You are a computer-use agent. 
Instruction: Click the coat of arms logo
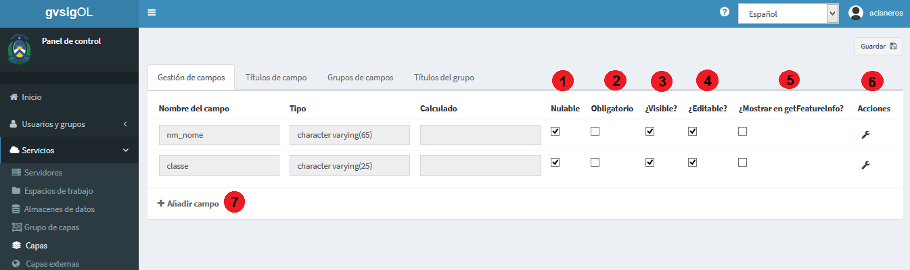coord(19,51)
